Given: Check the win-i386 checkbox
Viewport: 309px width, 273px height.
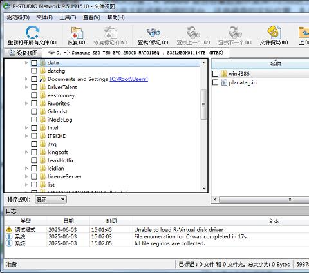Looking at the screenshot, I should pyautogui.click(x=215, y=74).
